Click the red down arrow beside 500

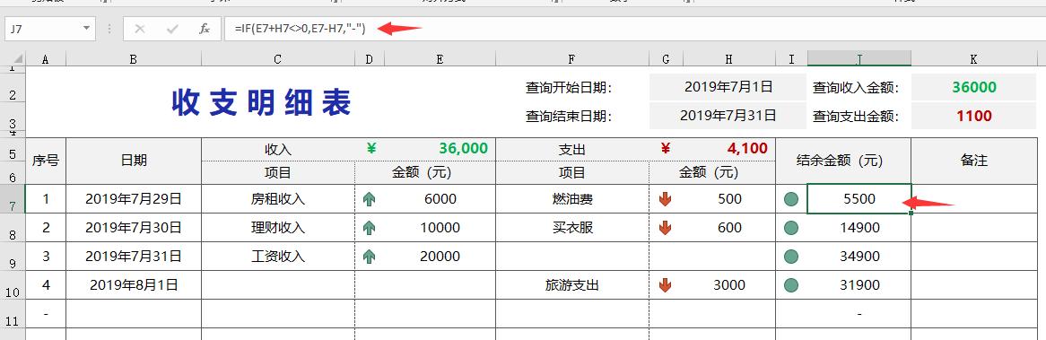[x=665, y=198]
